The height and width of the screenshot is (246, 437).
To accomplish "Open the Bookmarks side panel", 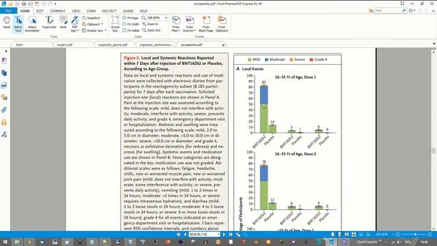I will 4,61.
